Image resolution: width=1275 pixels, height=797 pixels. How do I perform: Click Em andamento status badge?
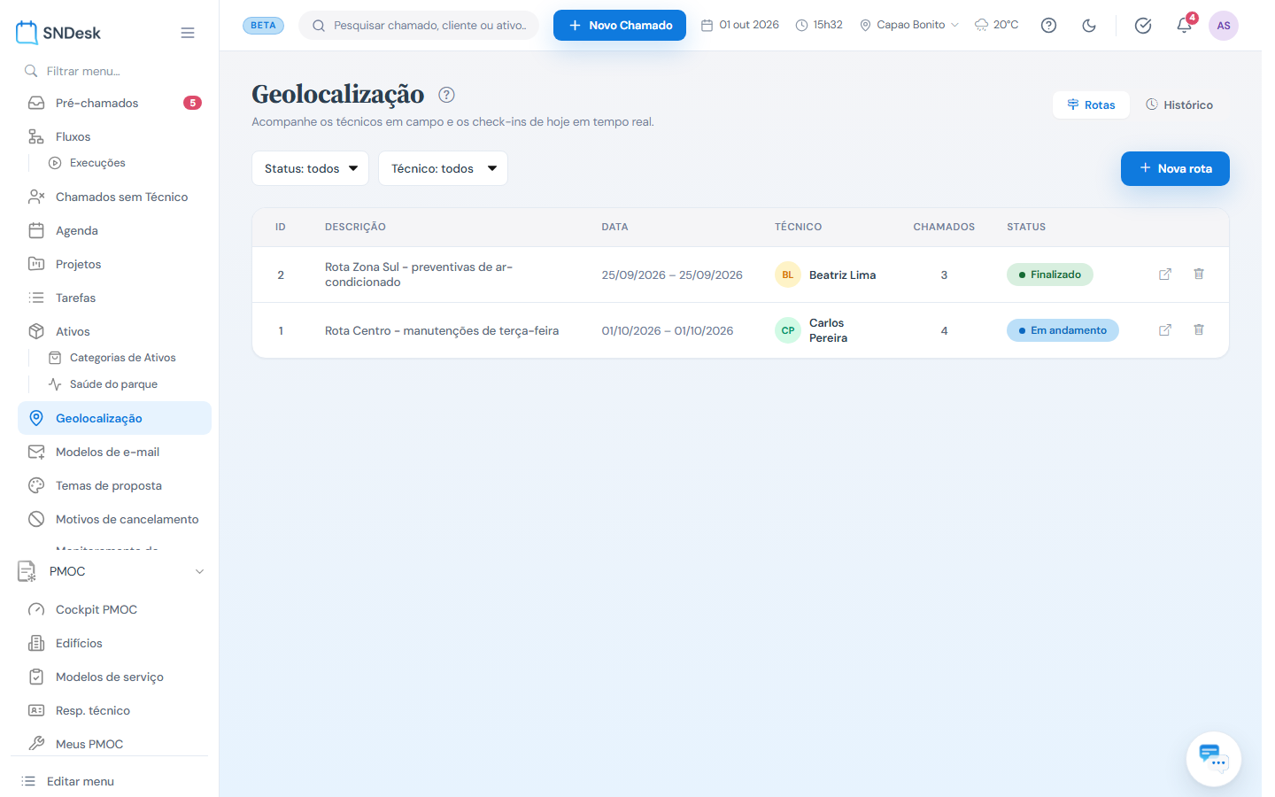click(1062, 330)
